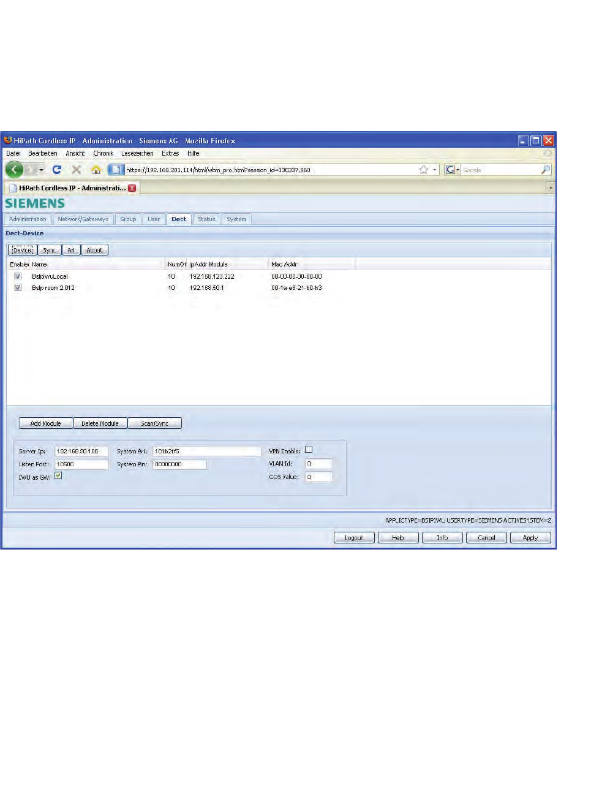Click the System Pin input field

point(179,464)
